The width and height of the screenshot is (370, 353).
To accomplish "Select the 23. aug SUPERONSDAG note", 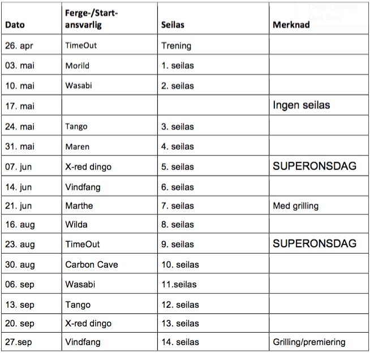I will pos(315,243).
